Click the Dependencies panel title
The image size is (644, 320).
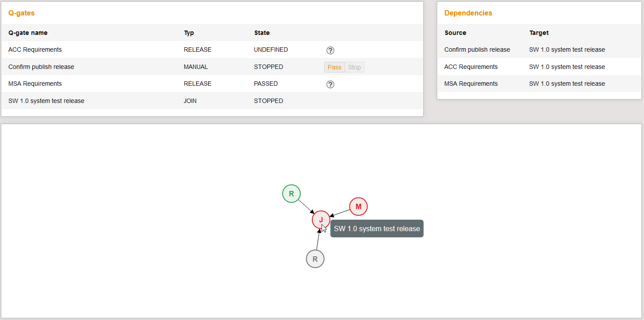coord(468,13)
